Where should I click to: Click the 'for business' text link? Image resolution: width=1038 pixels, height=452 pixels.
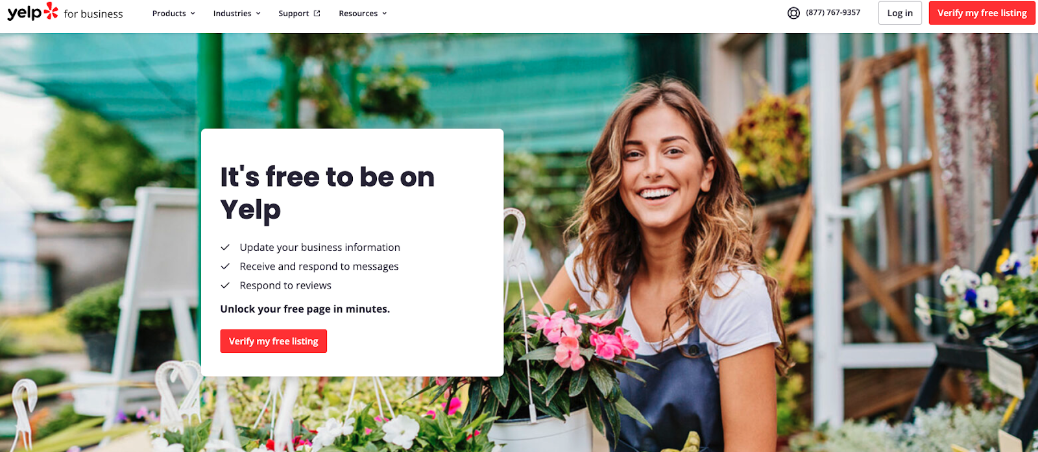click(x=93, y=14)
